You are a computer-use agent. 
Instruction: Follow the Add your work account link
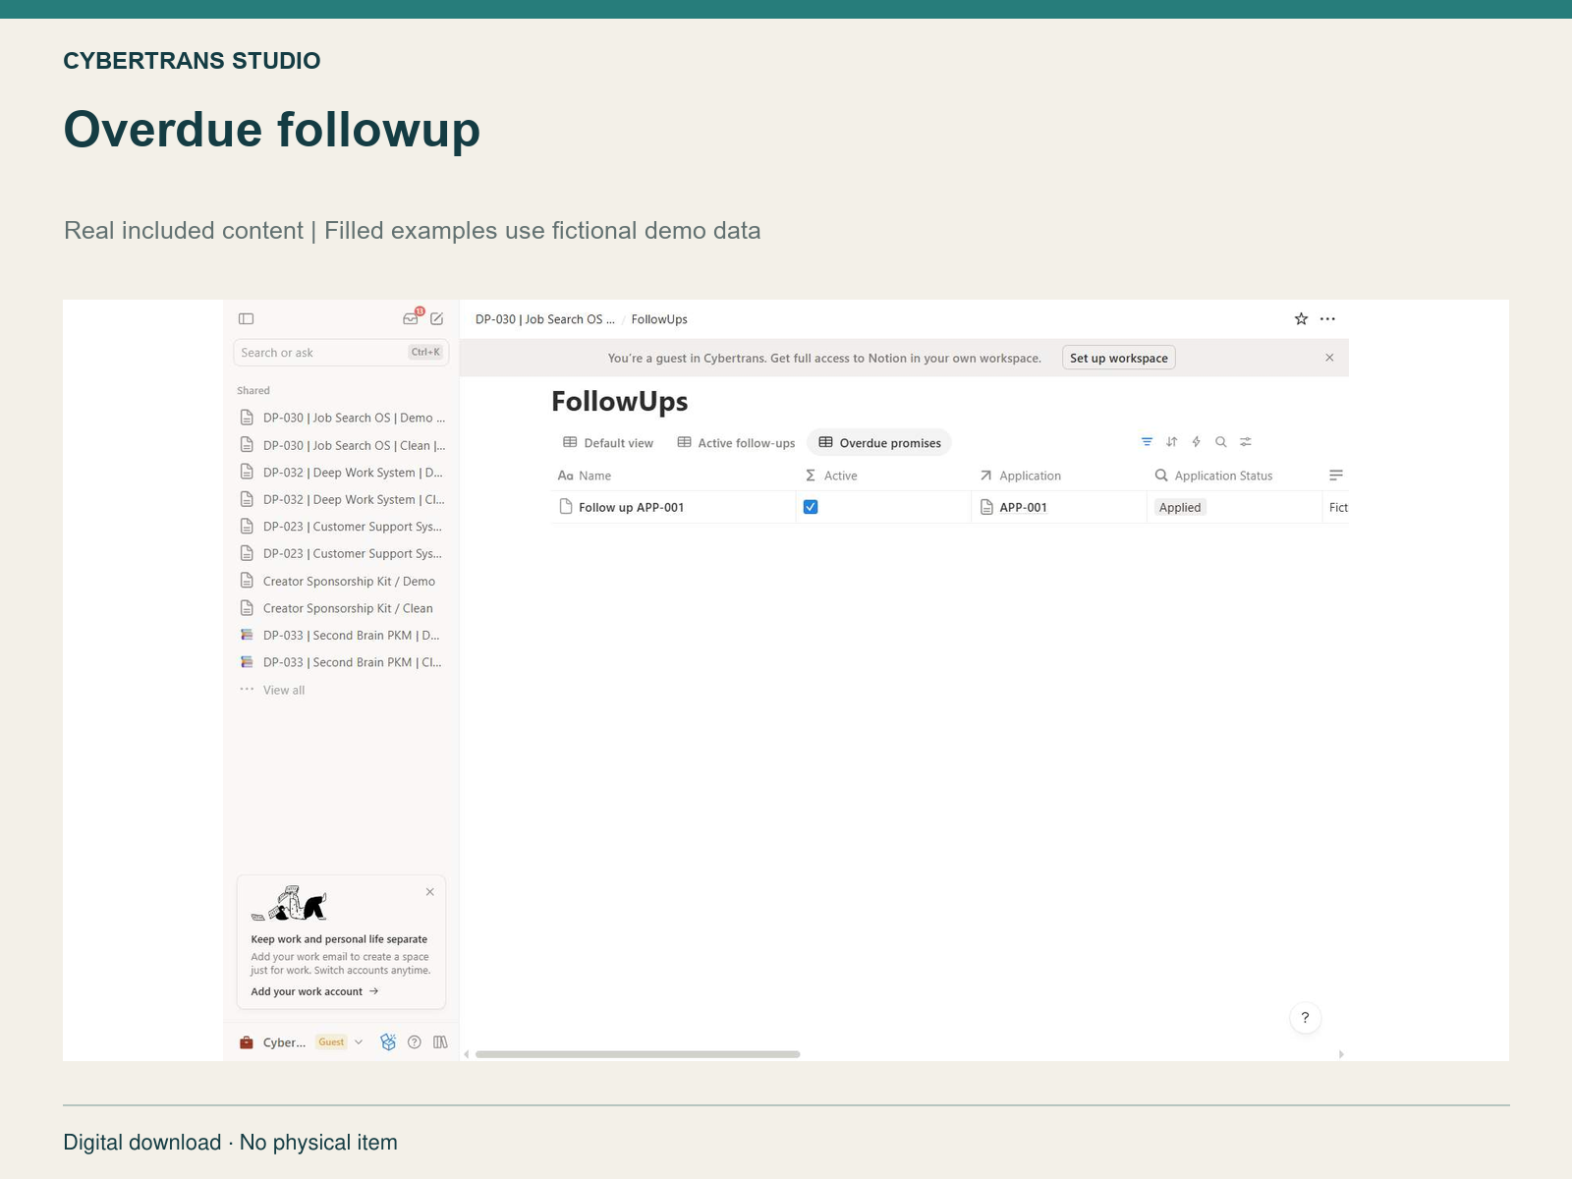(314, 991)
